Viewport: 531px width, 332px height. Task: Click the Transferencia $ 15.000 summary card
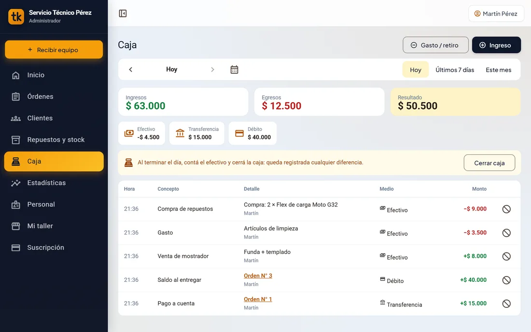pyautogui.click(x=197, y=133)
